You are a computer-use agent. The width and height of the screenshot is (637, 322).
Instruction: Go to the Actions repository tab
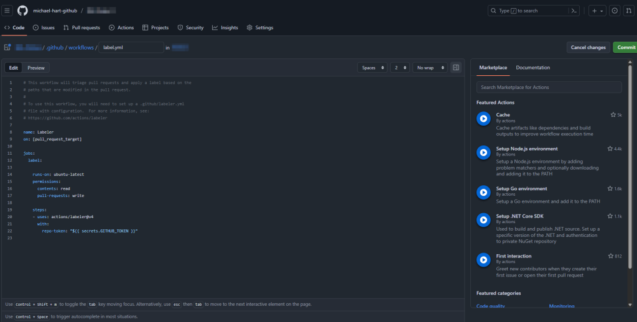pos(121,28)
